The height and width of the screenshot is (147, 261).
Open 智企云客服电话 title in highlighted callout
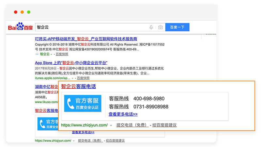(78, 86)
